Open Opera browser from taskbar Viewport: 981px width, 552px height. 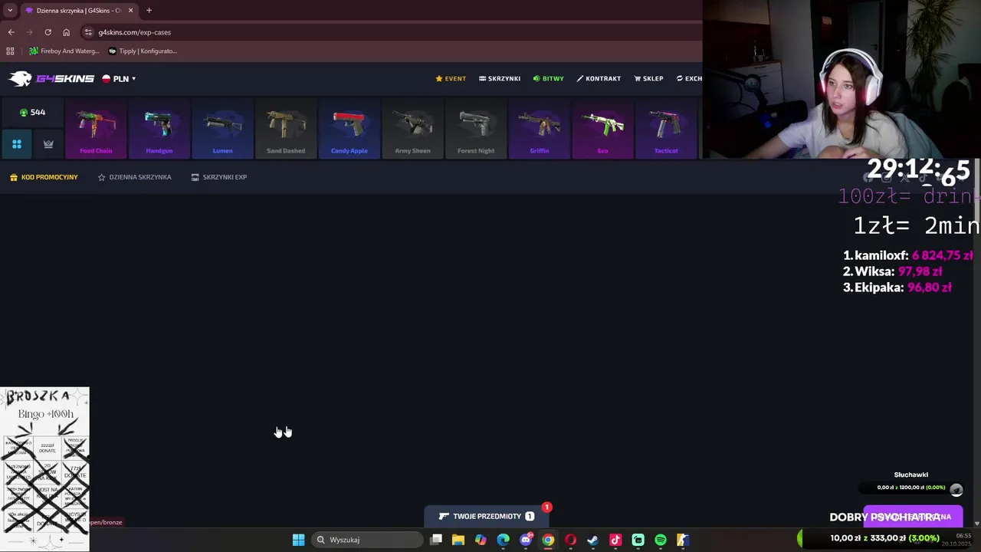point(570,540)
